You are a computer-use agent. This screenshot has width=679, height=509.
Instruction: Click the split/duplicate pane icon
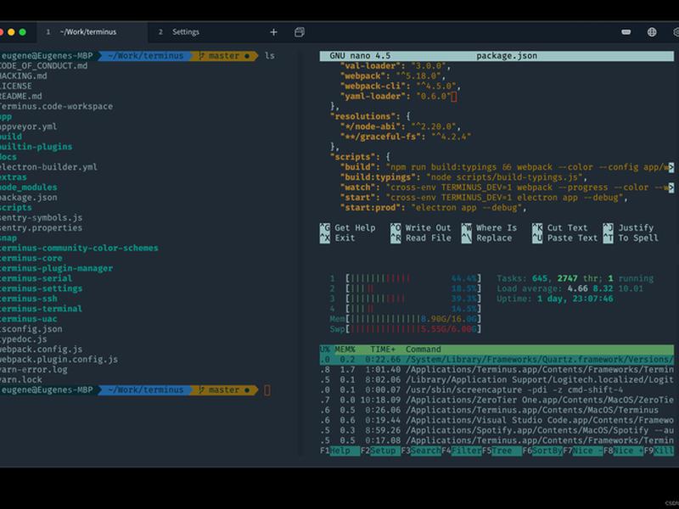coord(300,32)
